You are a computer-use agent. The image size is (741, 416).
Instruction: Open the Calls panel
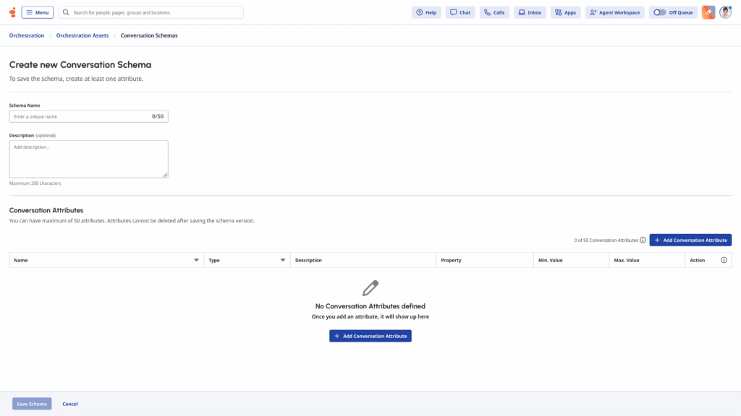[x=494, y=12]
